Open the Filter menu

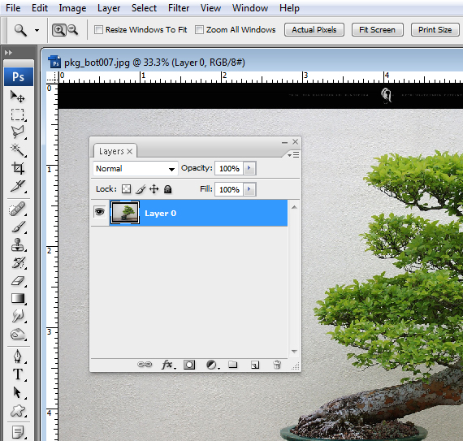tap(179, 8)
